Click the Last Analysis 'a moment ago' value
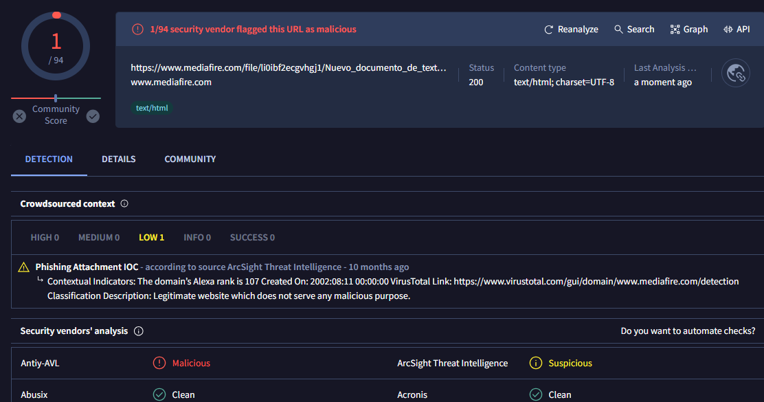The image size is (764, 402). [662, 82]
